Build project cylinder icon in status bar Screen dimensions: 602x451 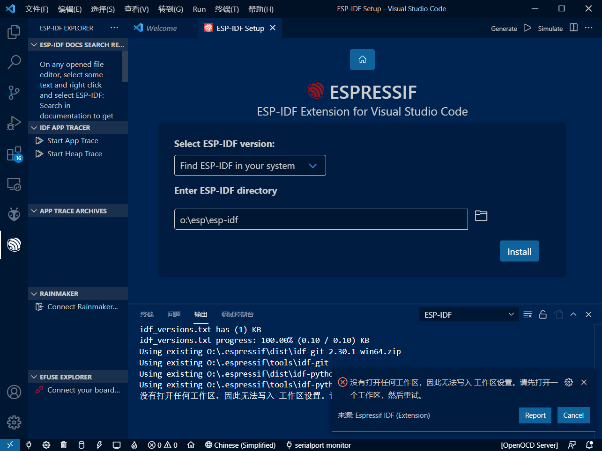click(x=81, y=445)
